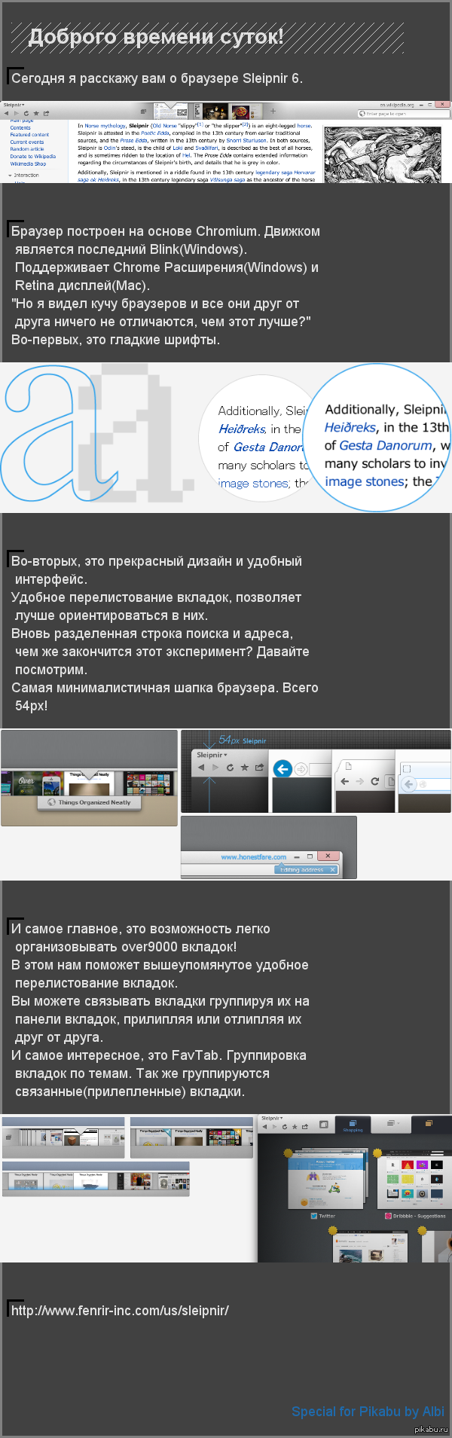Click the bookmark star in the Wikipedia browser toolbar
452x1438 pixels.
click(36, 113)
